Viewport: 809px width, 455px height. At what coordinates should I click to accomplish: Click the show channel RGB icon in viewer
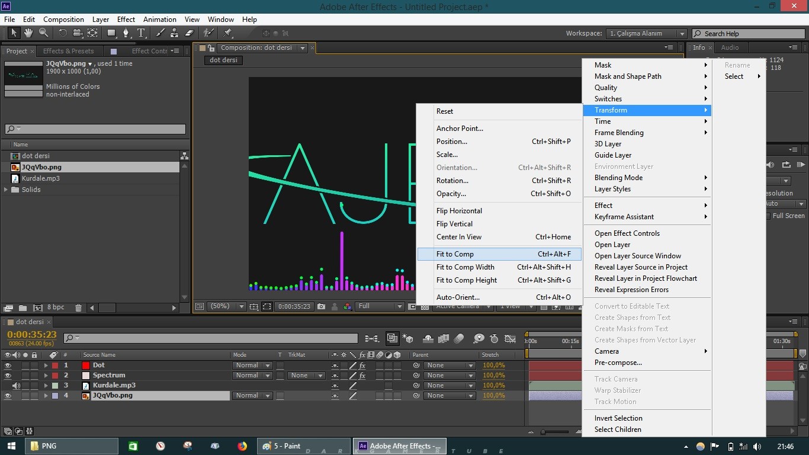click(347, 306)
